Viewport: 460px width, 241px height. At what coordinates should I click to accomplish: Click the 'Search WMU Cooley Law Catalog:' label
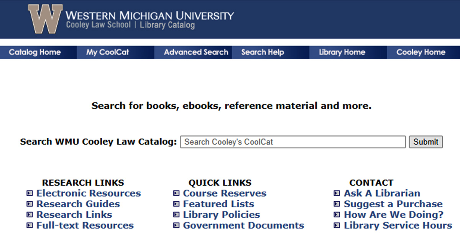(x=99, y=142)
